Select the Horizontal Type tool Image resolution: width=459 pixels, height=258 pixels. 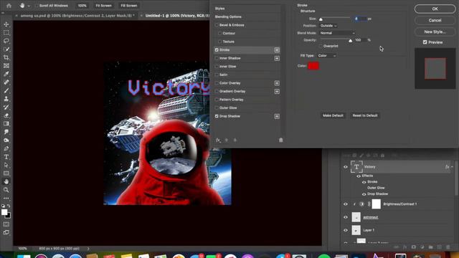point(6,157)
